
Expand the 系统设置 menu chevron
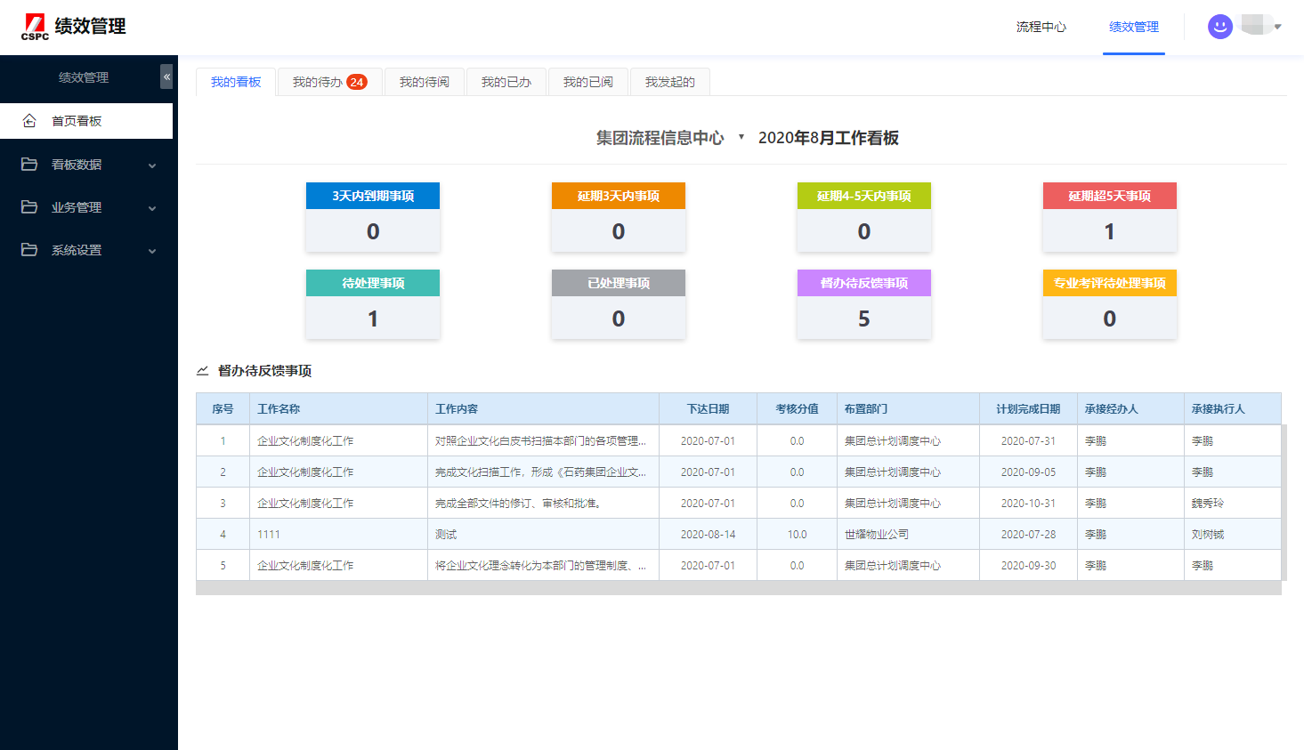(x=152, y=251)
